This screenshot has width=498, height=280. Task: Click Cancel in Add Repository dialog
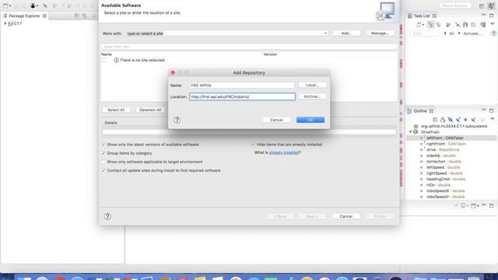pos(276,120)
